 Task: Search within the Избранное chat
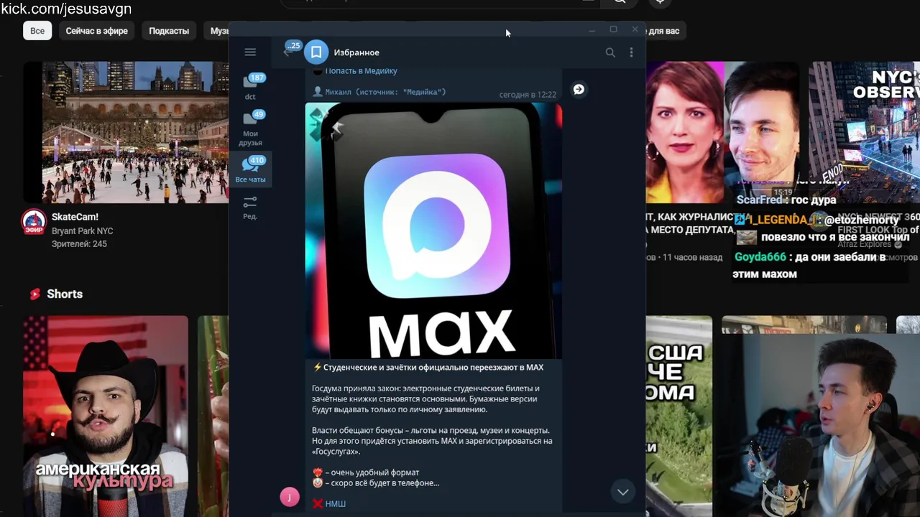(610, 52)
